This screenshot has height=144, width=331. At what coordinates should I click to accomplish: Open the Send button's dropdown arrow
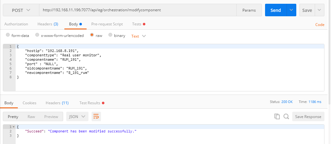(291, 10)
